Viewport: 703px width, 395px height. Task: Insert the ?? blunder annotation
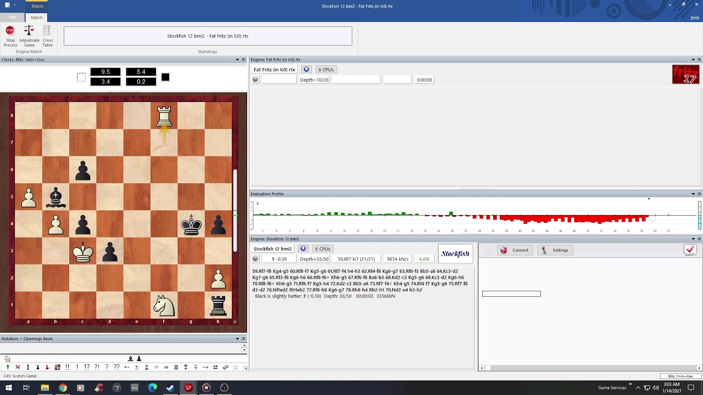click(116, 367)
